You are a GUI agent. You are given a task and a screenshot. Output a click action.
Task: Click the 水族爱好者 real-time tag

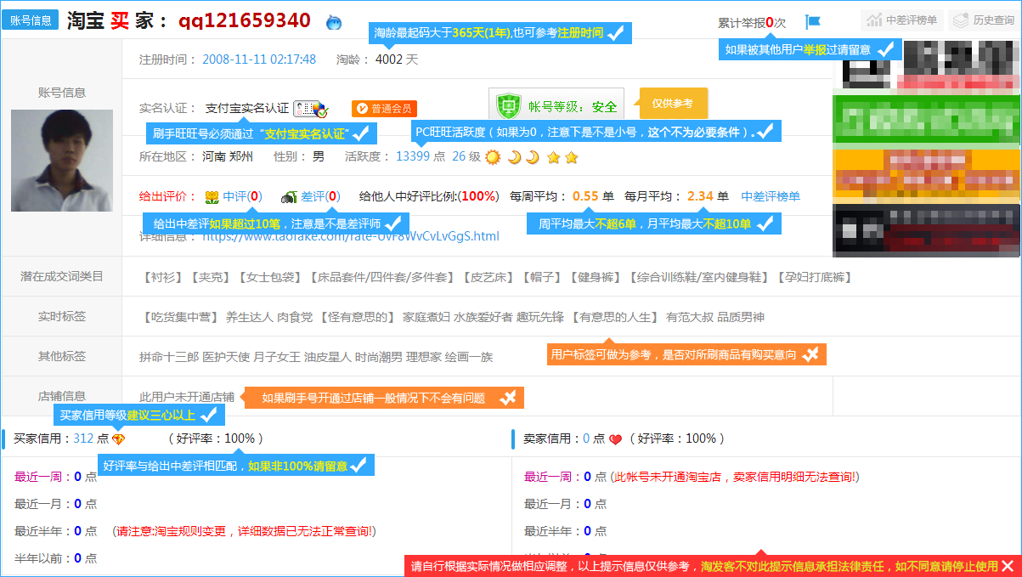[483, 317]
